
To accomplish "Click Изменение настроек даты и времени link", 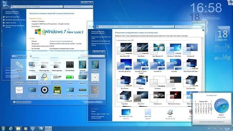I will (x=212, y=122).
